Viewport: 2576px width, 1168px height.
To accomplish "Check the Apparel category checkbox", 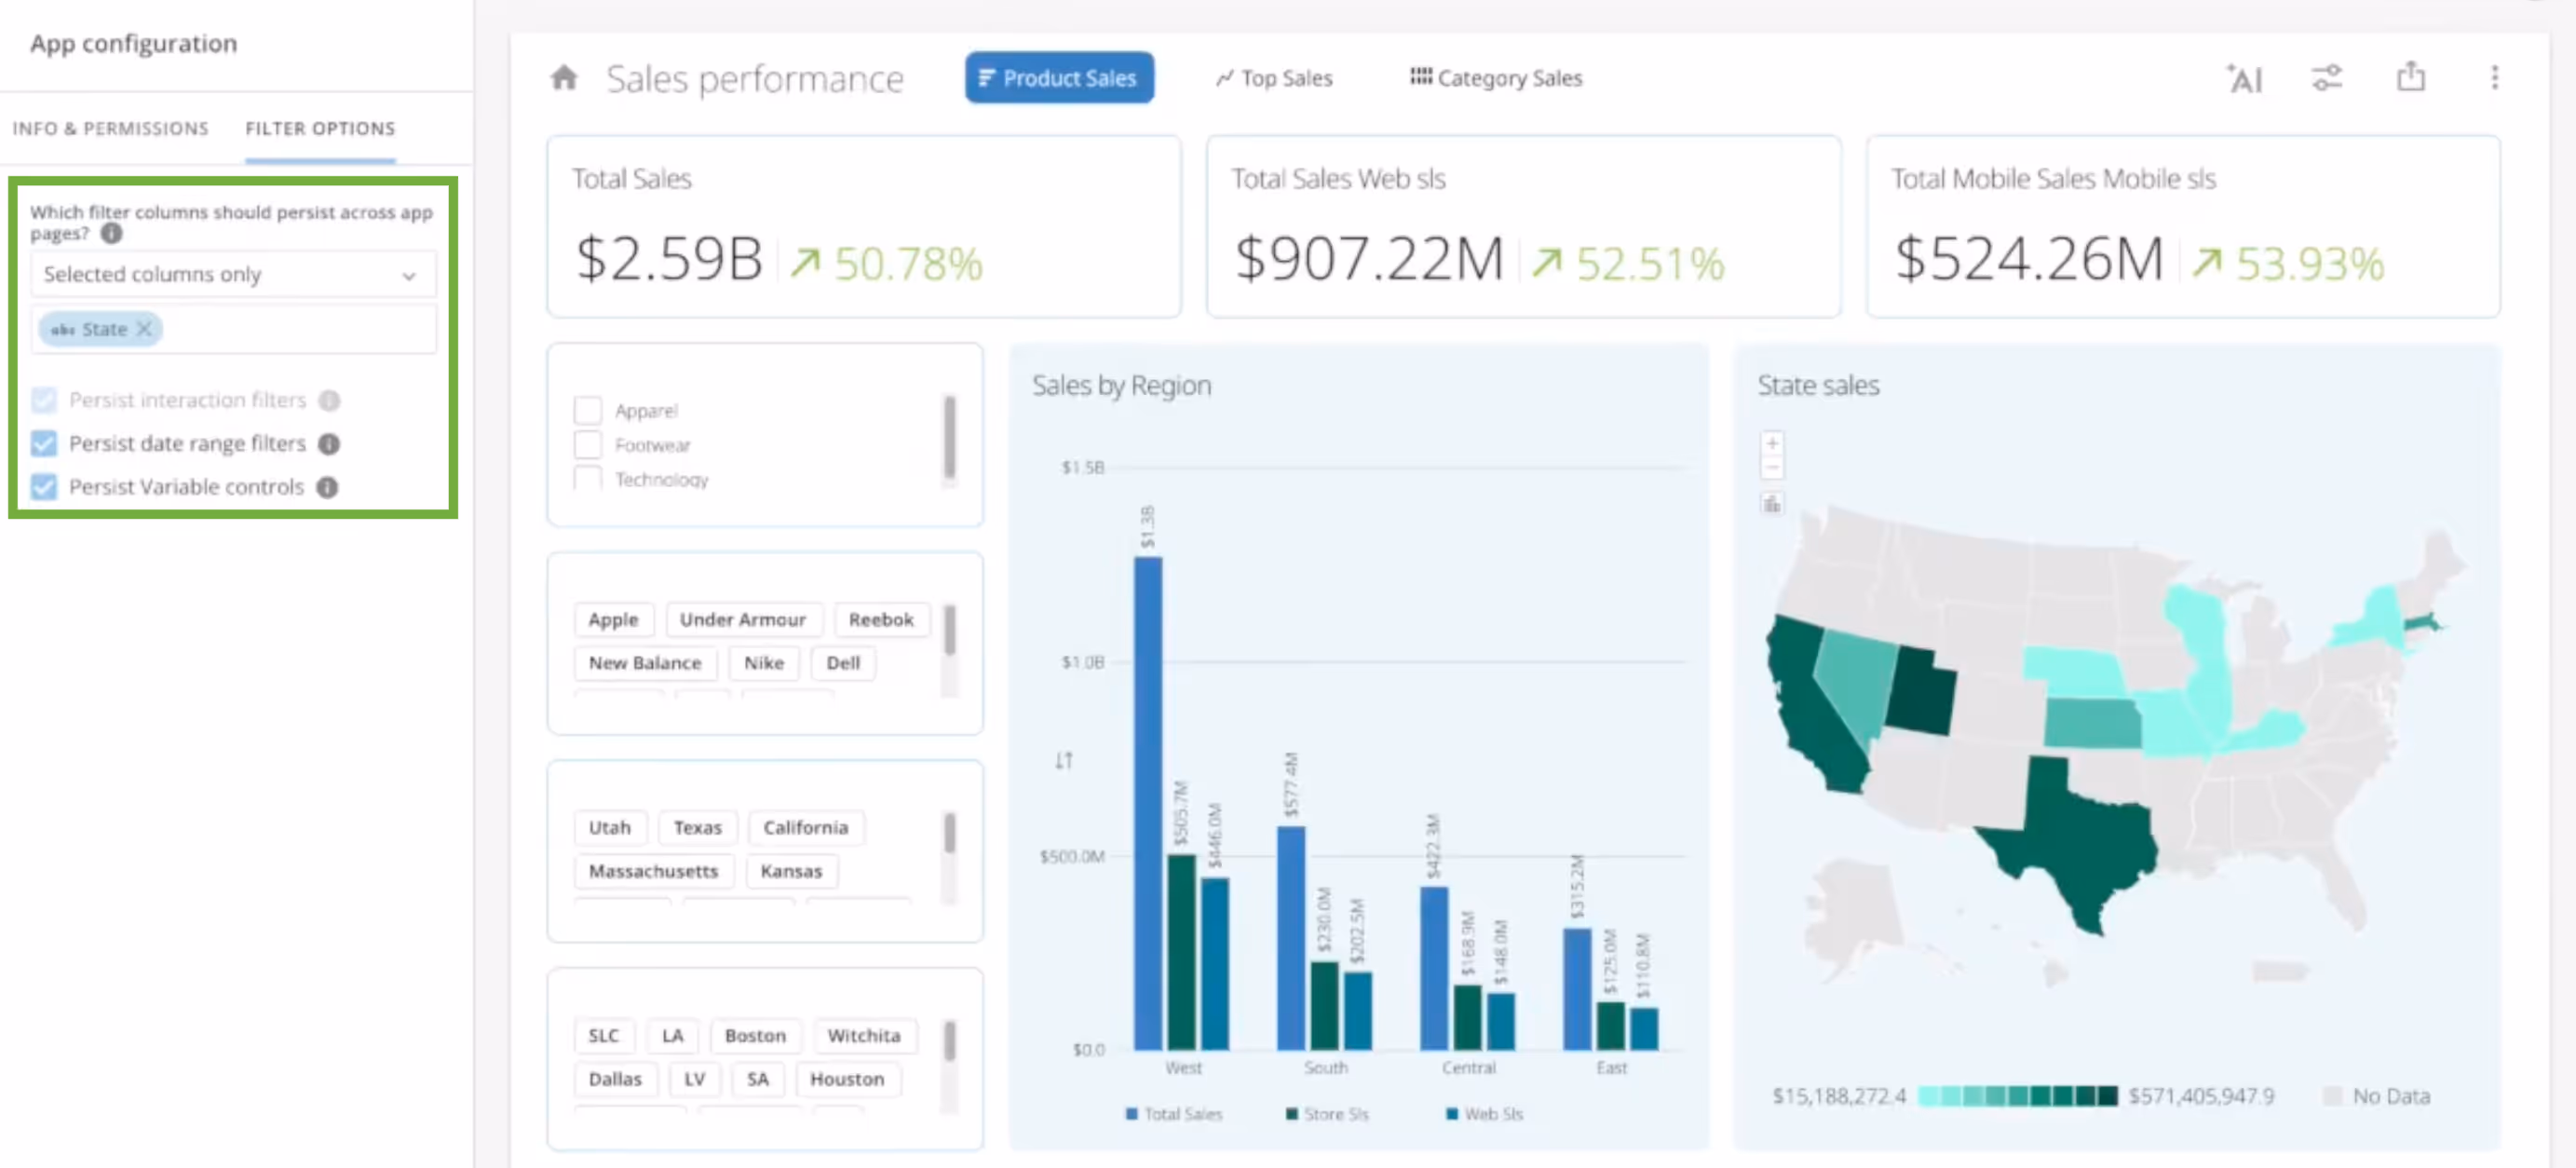I will [588, 410].
